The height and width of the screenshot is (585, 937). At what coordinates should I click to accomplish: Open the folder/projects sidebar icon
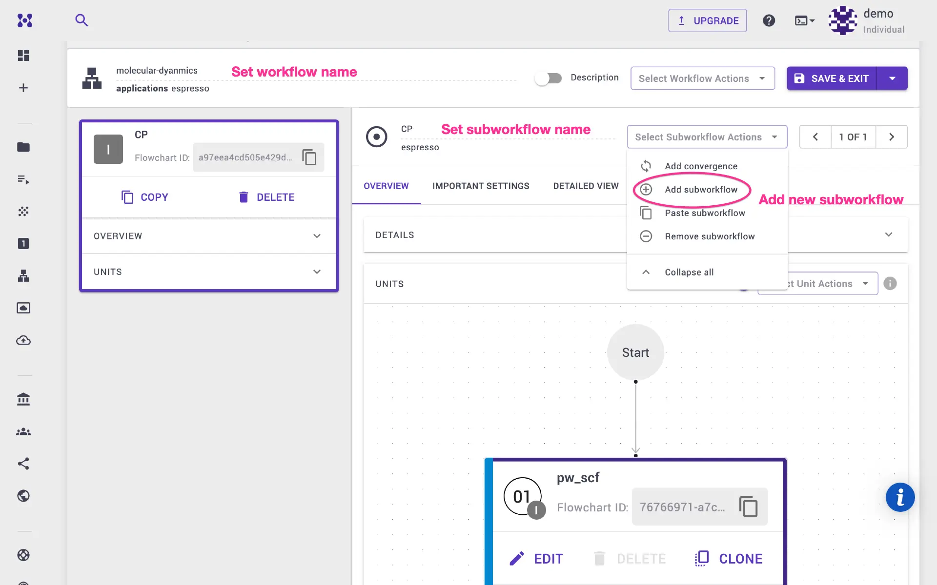point(23,147)
